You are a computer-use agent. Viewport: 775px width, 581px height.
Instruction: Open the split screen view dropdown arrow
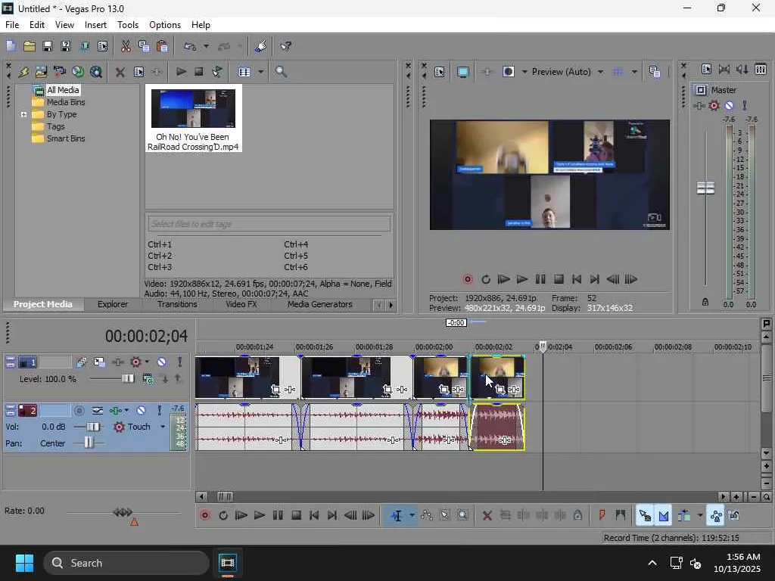(x=524, y=72)
